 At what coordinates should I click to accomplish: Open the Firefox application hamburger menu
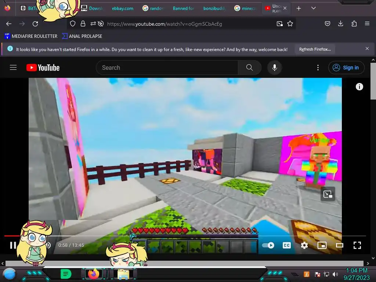pos(367,23)
